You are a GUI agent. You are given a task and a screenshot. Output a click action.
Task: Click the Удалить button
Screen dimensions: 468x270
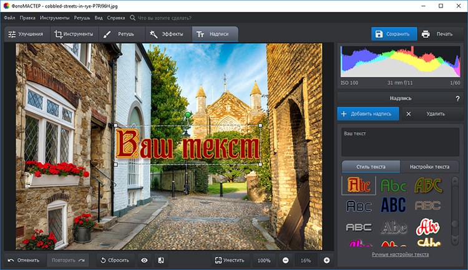tap(432, 113)
